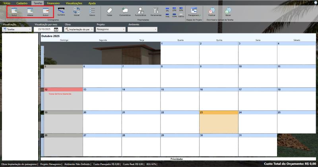Image resolution: width=318 pixels, height=167 pixels.
Task: Set task progress to 100%
Action: (174, 16)
